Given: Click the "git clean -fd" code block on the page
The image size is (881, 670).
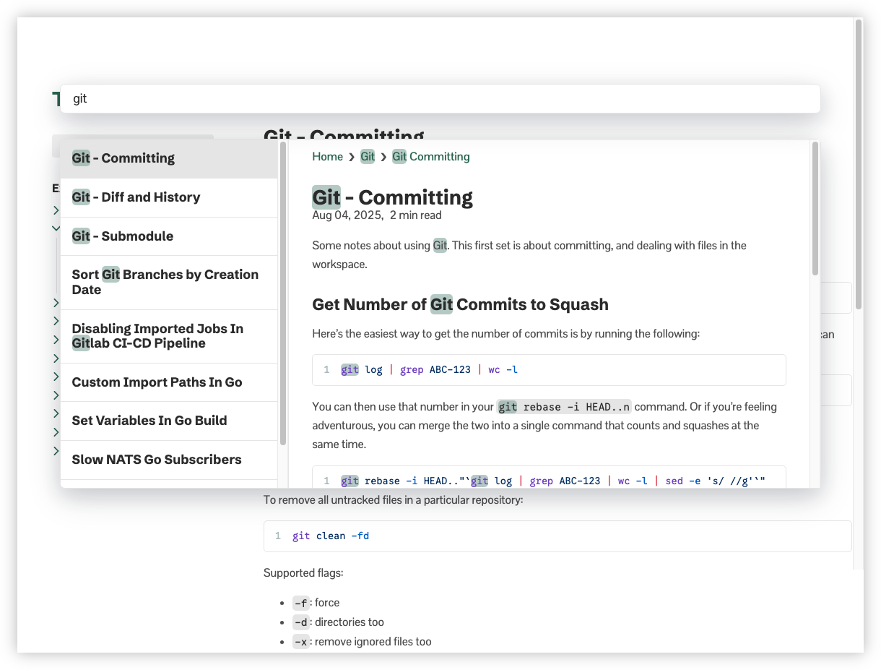Looking at the screenshot, I should pos(557,536).
